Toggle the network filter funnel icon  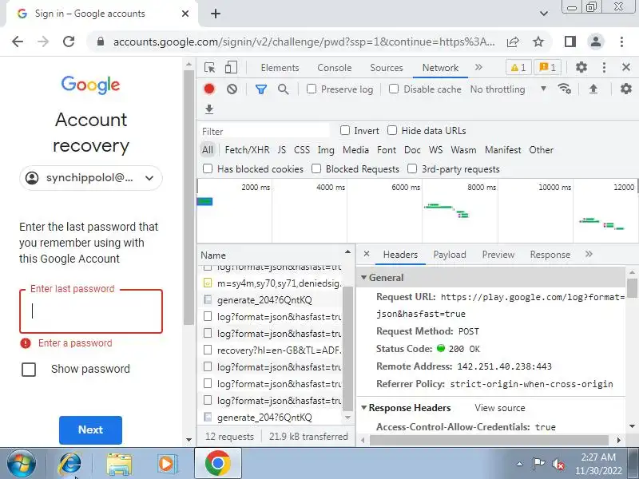tap(261, 89)
